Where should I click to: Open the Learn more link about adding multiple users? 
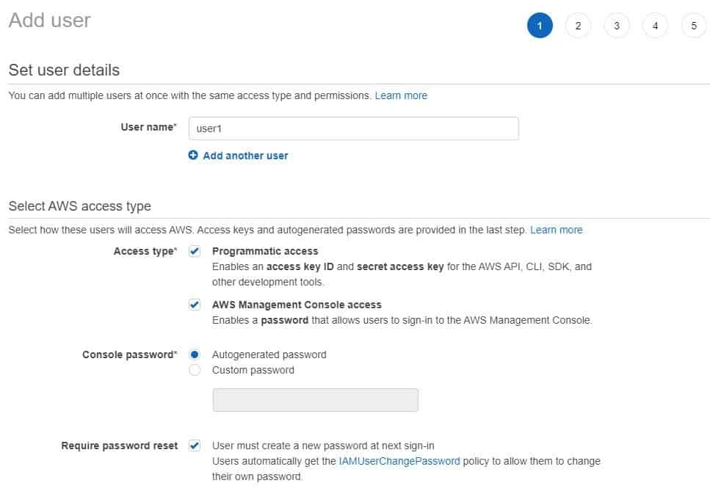click(x=401, y=95)
